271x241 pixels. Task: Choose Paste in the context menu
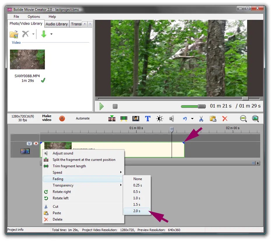coord(83,213)
